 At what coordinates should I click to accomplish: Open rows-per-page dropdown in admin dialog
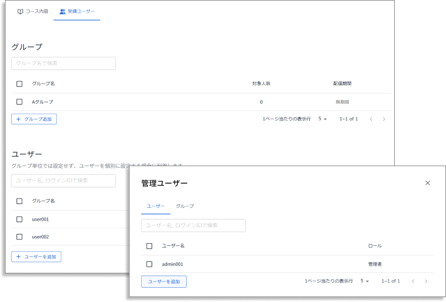coord(364,281)
